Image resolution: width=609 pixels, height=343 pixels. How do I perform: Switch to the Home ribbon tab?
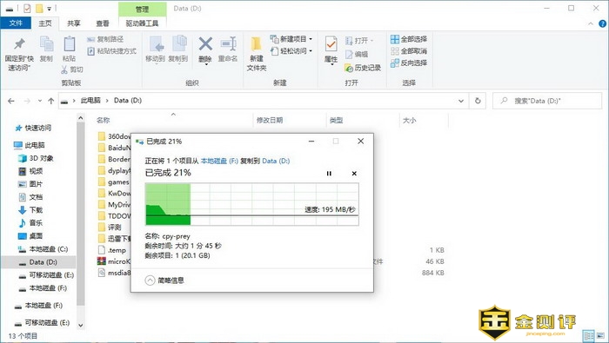[x=45, y=23]
